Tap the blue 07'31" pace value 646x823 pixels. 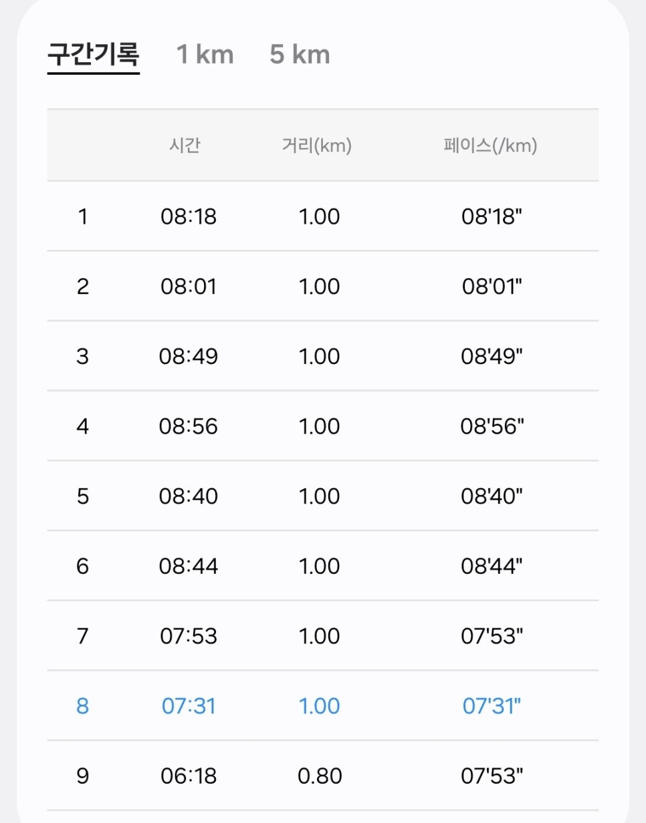[492, 706]
